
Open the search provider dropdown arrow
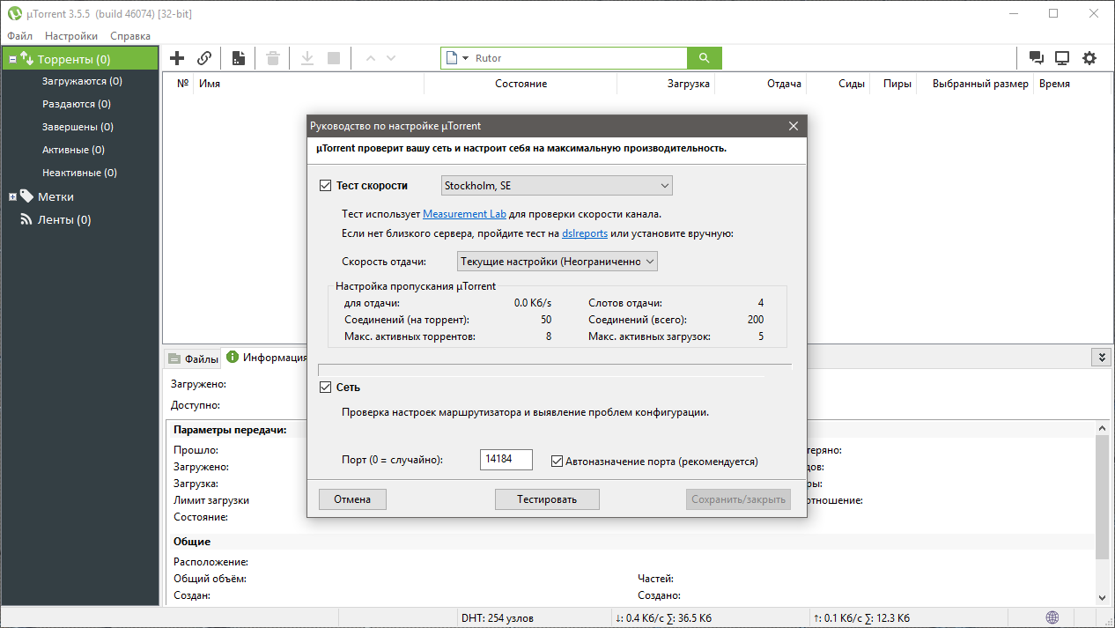pos(465,58)
